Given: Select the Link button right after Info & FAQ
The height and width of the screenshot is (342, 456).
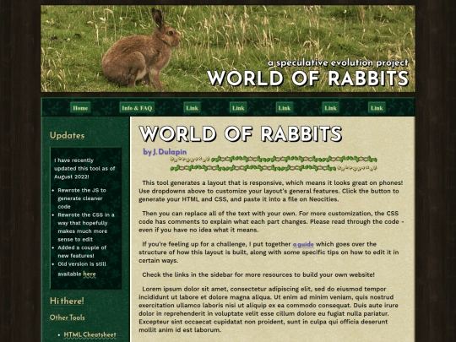Looking at the screenshot, I should 192,108.
